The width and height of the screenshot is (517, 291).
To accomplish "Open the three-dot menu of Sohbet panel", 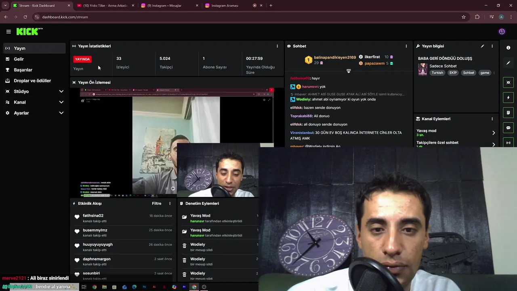I will tap(406, 46).
